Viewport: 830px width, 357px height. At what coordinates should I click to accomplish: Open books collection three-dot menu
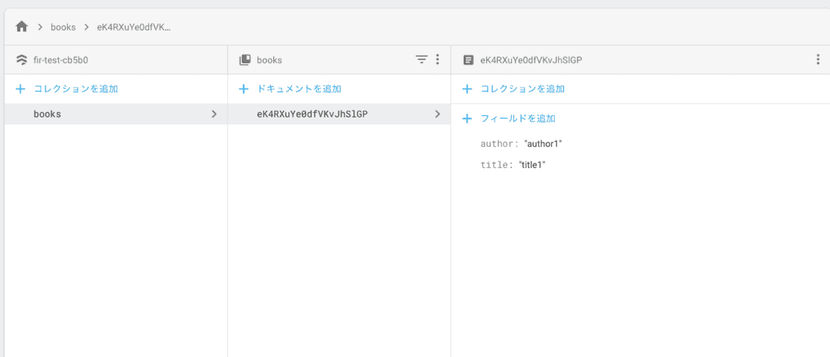(x=437, y=60)
